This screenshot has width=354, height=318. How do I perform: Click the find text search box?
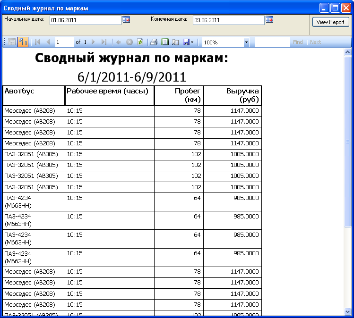coord(272,42)
